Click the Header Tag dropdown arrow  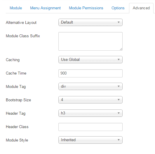coord(119,113)
